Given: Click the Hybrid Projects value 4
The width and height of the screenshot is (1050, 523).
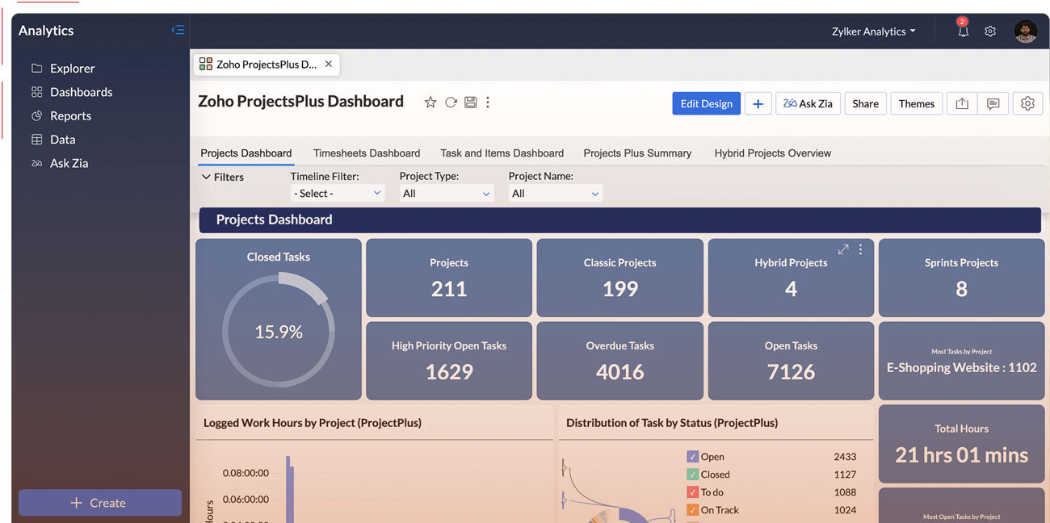Looking at the screenshot, I should point(791,289).
